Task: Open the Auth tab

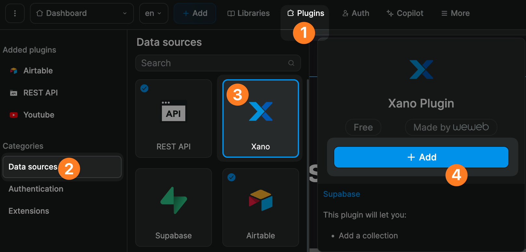Action: pyautogui.click(x=356, y=13)
